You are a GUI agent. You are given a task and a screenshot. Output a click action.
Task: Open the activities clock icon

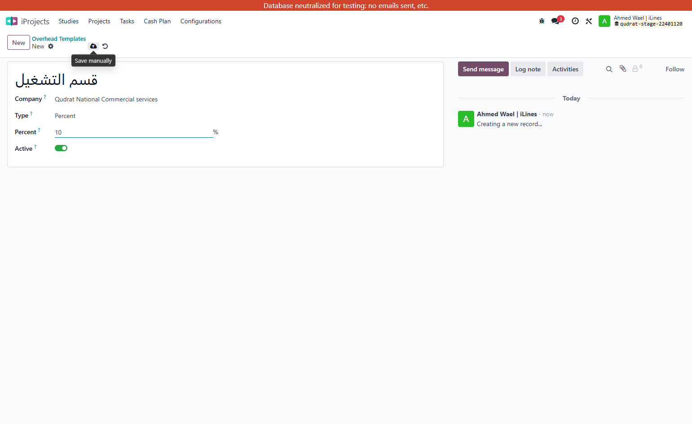(x=575, y=21)
